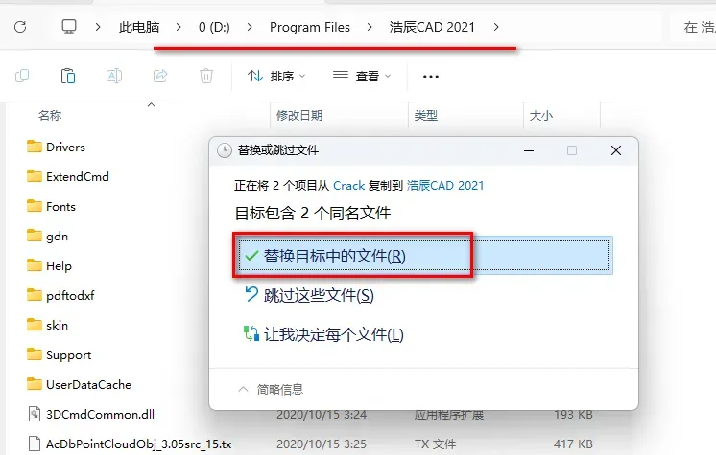Click the search box at the top right
The height and width of the screenshot is (455, 716).
coord(694,28)
